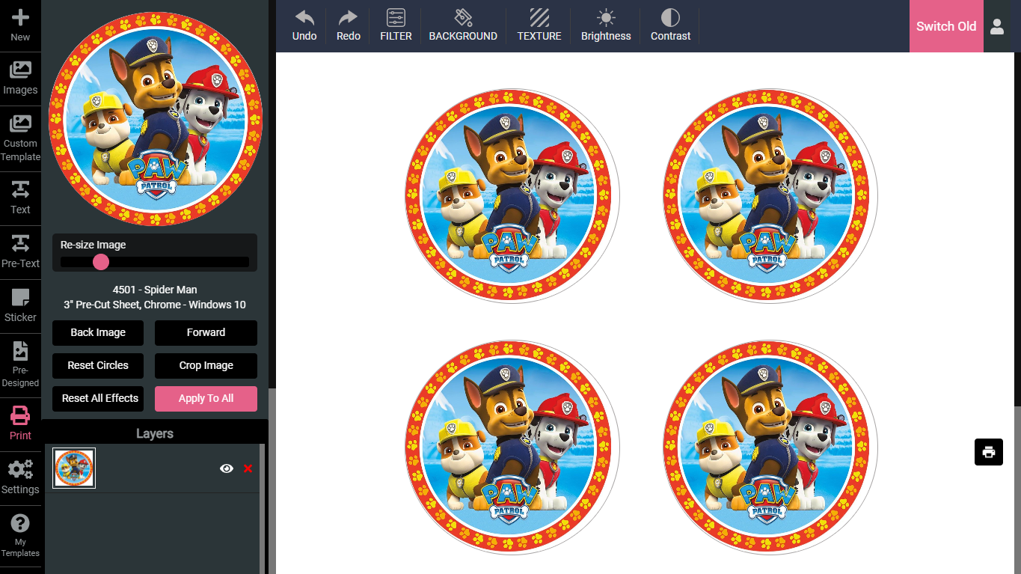Open the Images sidebar tab

pos(20,79)
